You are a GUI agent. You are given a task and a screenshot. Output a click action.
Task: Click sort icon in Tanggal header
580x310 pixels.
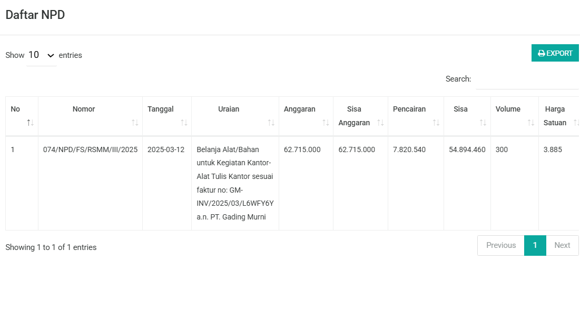(184, 123)
